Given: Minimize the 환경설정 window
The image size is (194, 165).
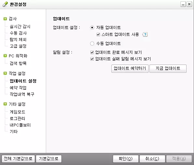Looking at the screenshot, I should (183, 4).
